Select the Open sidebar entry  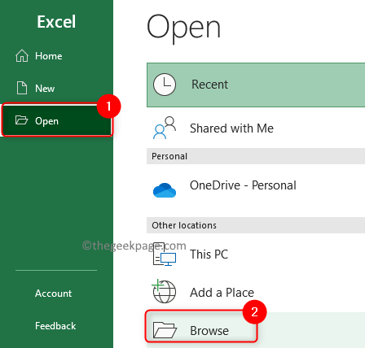pyautogui.click(x=57, y=120)
